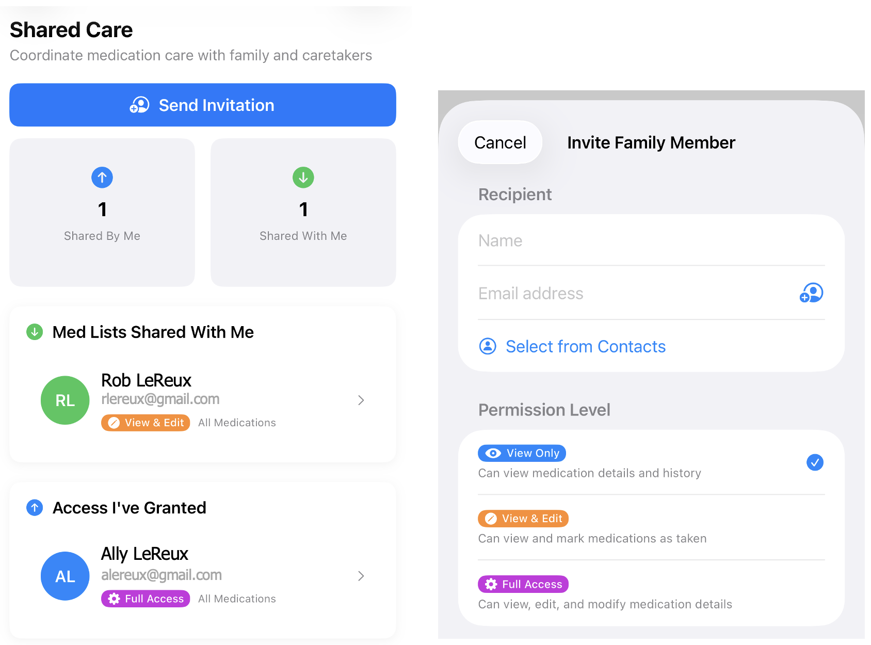Tap the Select from Contacts link

tap(585, 346)
